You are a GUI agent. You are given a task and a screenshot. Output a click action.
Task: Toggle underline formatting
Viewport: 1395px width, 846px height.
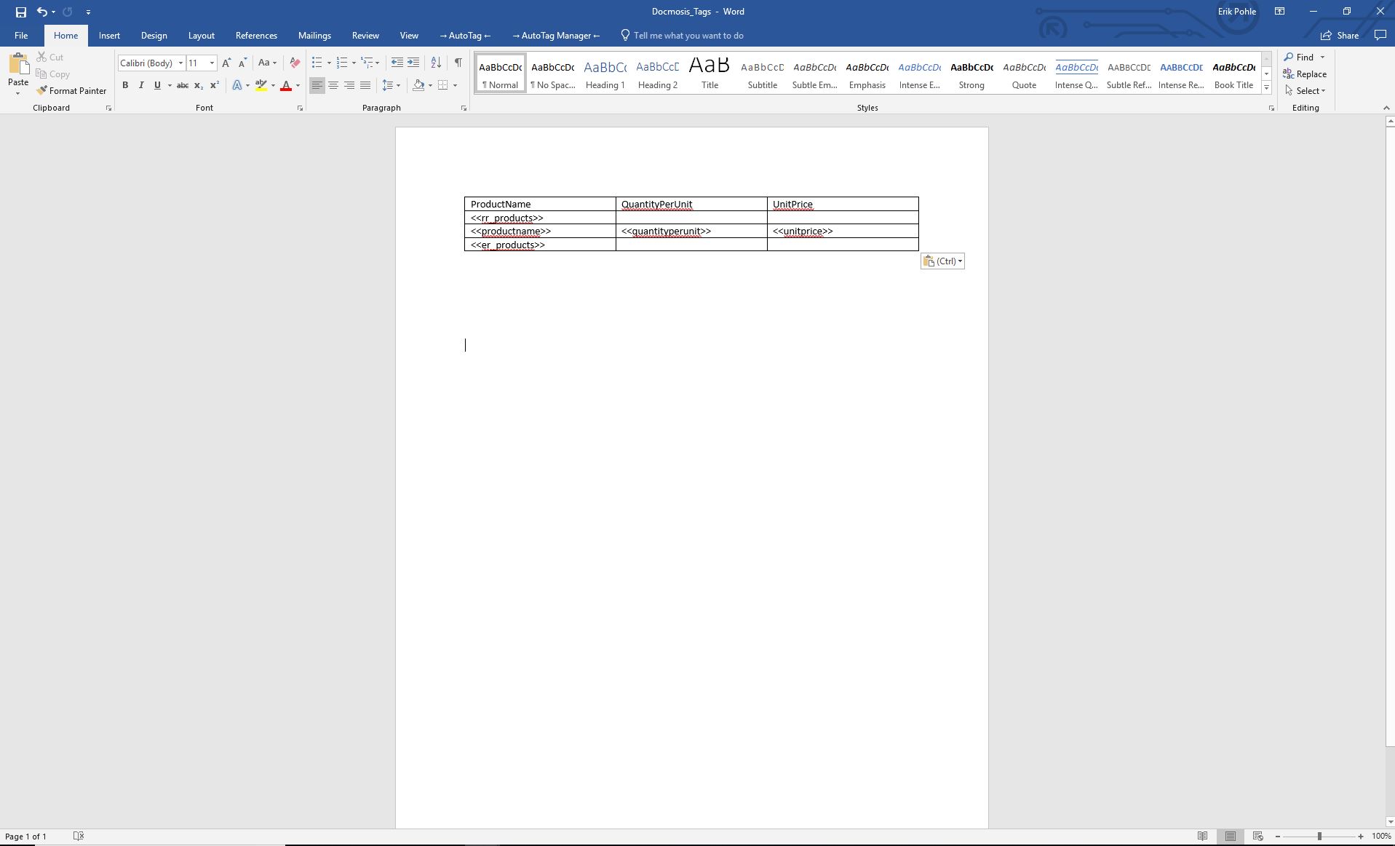(157, 86)
